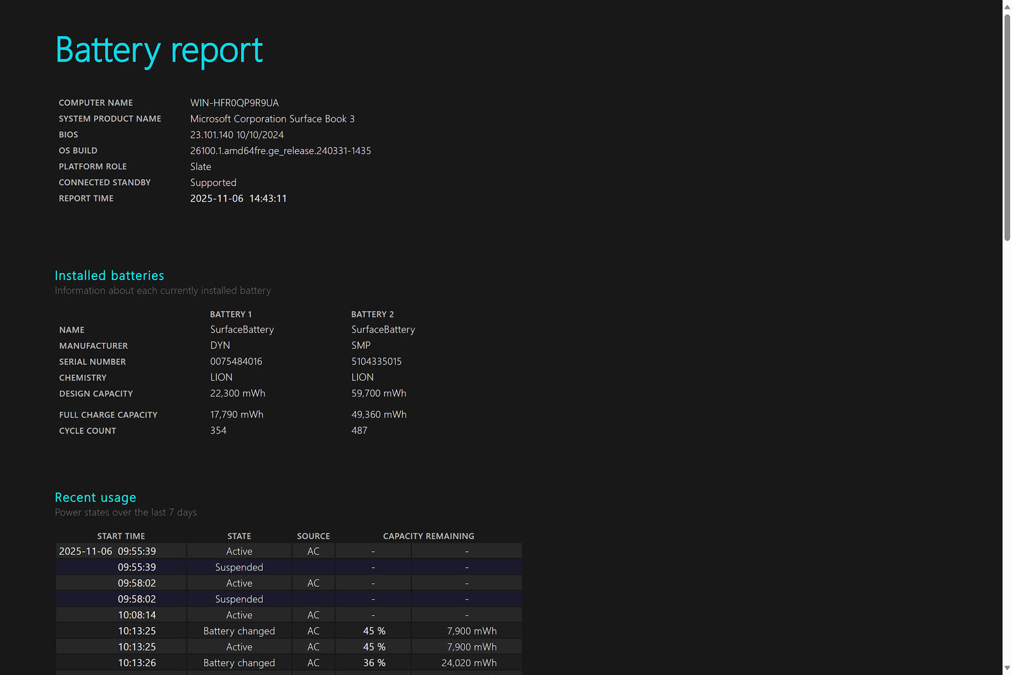Click the START TIME column header
Viewport: 1012px width, 675px height.
click(121, 536)
